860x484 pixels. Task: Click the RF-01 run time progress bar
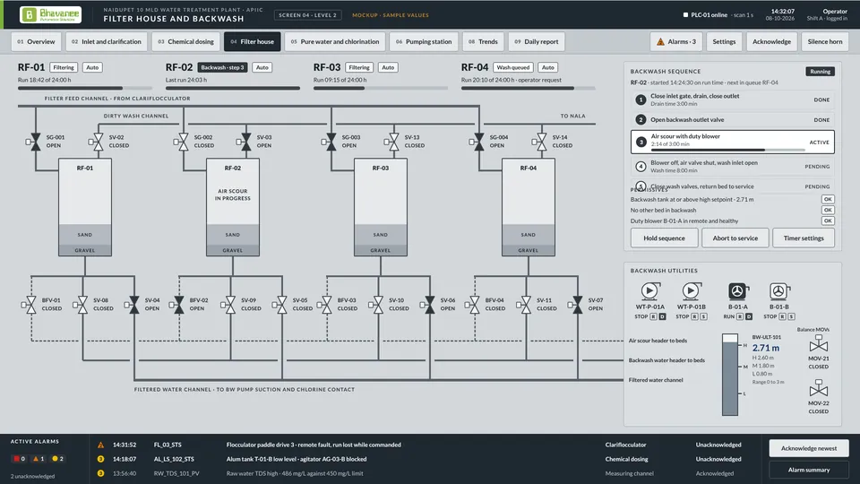click(x=84, y=88)
